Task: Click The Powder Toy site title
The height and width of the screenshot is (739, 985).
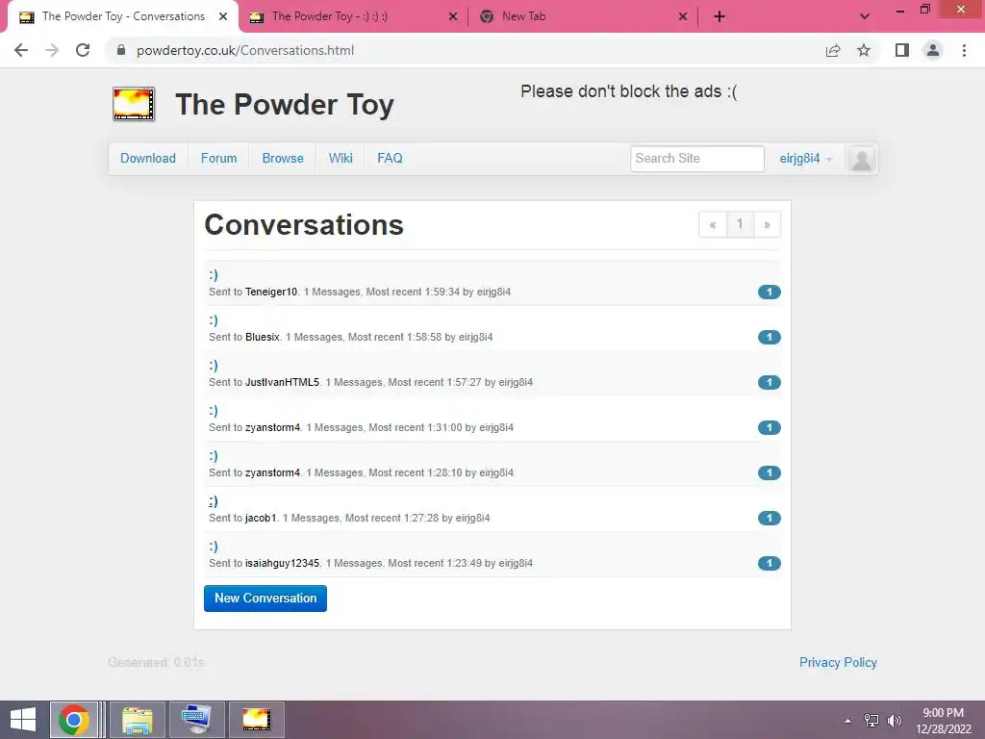Action: [285, 104]
